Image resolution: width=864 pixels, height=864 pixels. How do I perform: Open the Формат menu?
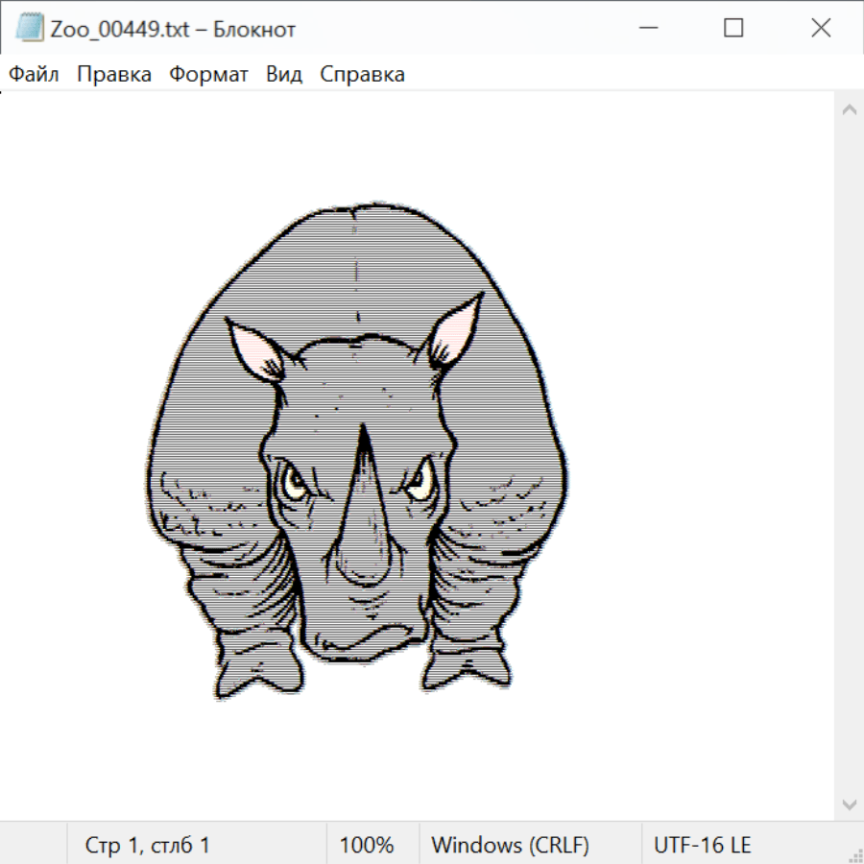pyautogui.click(x=208, y=75)
